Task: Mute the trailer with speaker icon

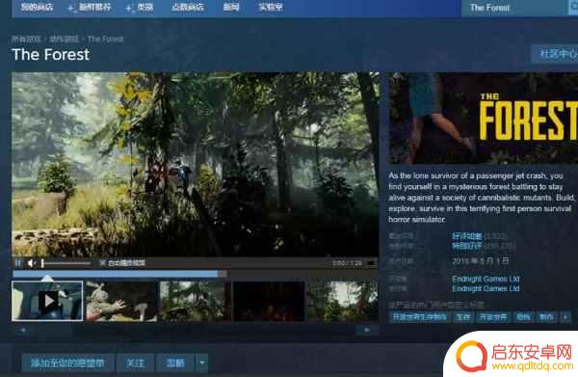Action: 32,263
